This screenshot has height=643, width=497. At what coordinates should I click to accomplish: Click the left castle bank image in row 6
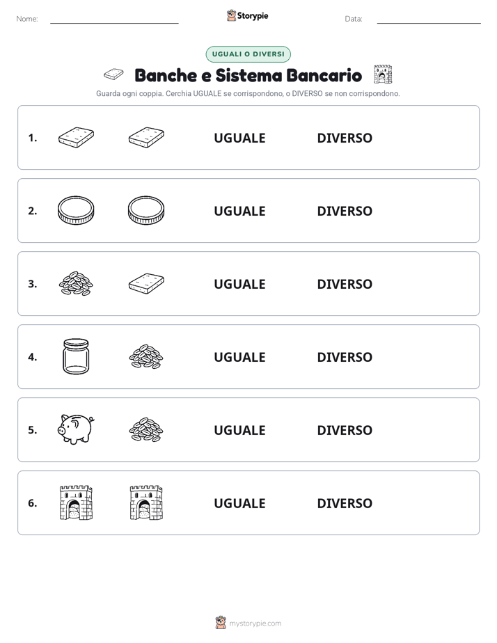click(x=76, y=502)
